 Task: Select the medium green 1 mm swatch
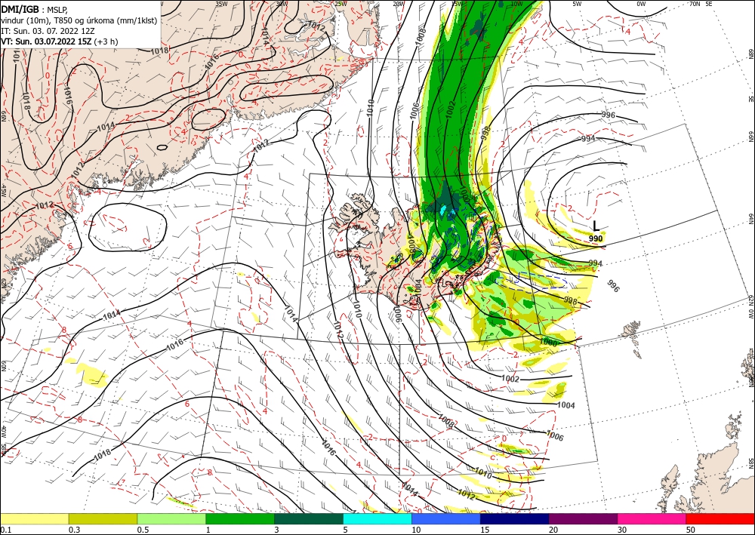[240, 518]
